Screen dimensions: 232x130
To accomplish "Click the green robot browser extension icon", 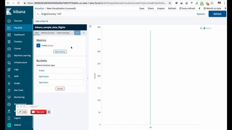I will click(202, 3).
